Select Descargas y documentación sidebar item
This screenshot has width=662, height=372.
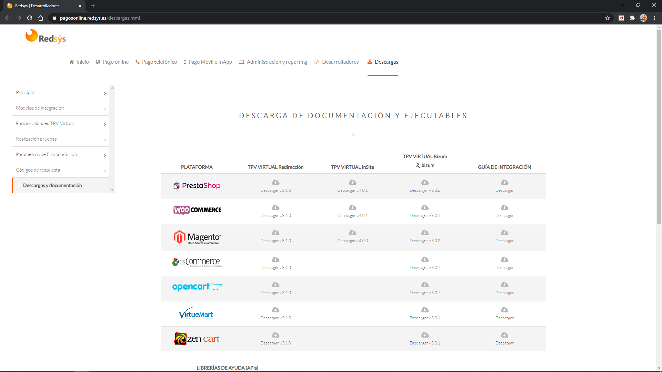tap(60, 185)
